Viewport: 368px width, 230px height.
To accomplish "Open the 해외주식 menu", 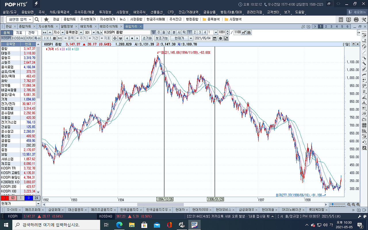I will 139,12.
